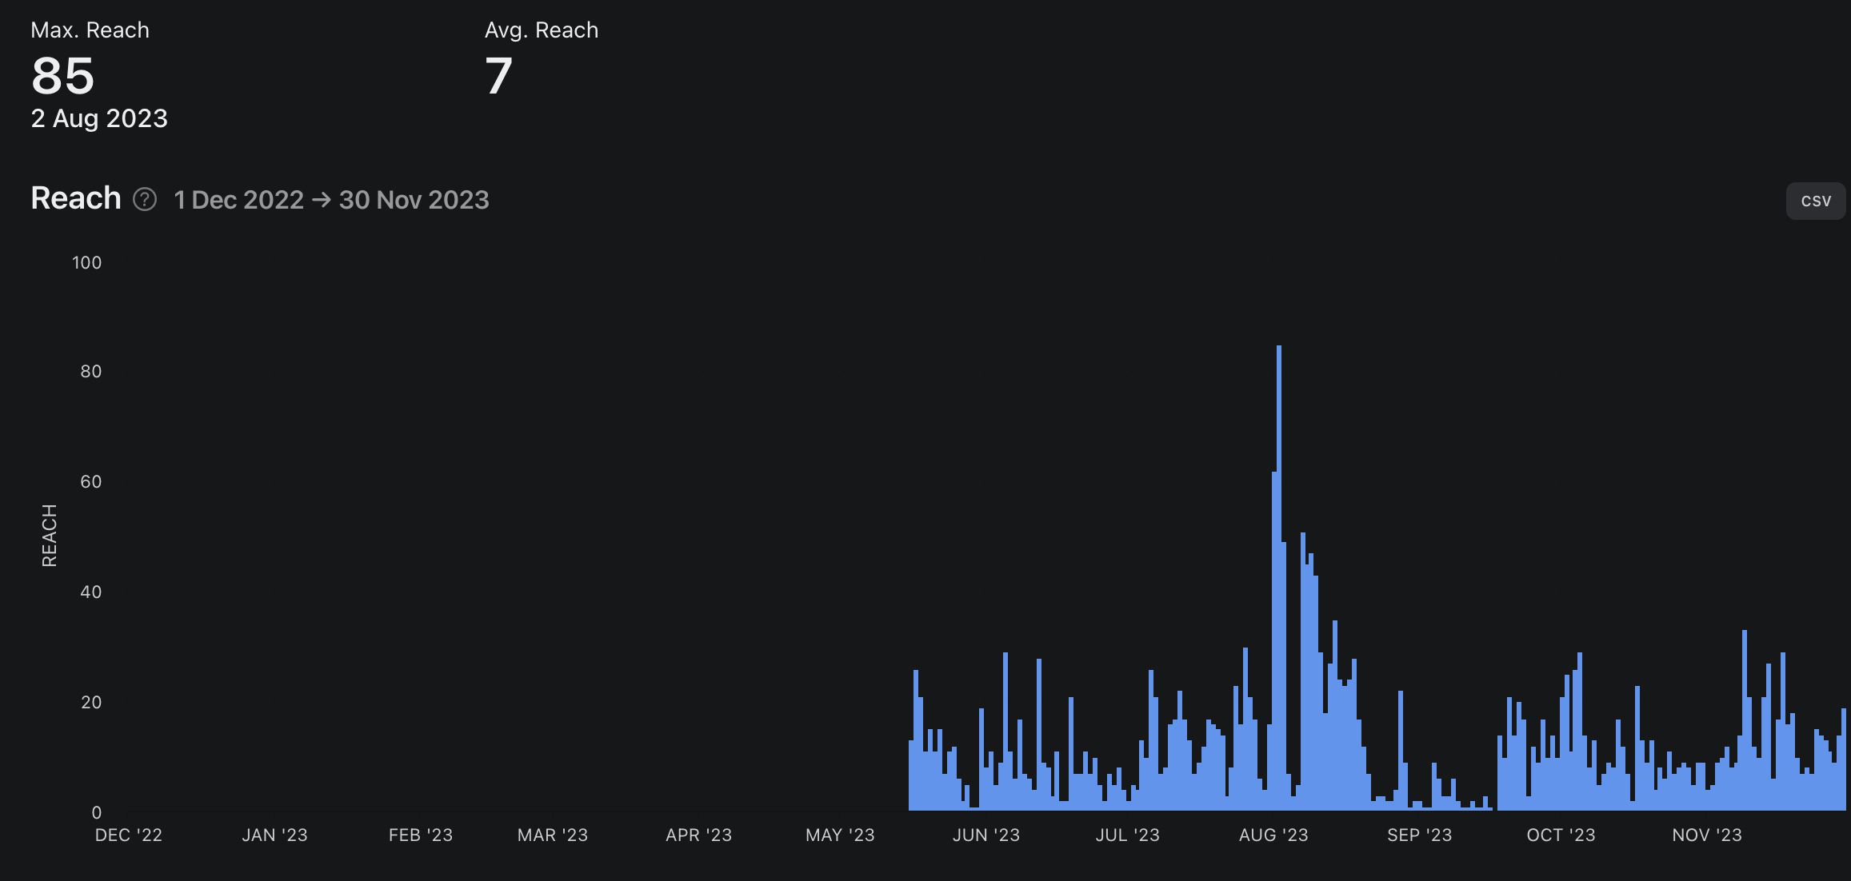The image size is (1851, 881).
Task: Click the OCT '23 axis label
Action: [x=1561, y=835]
